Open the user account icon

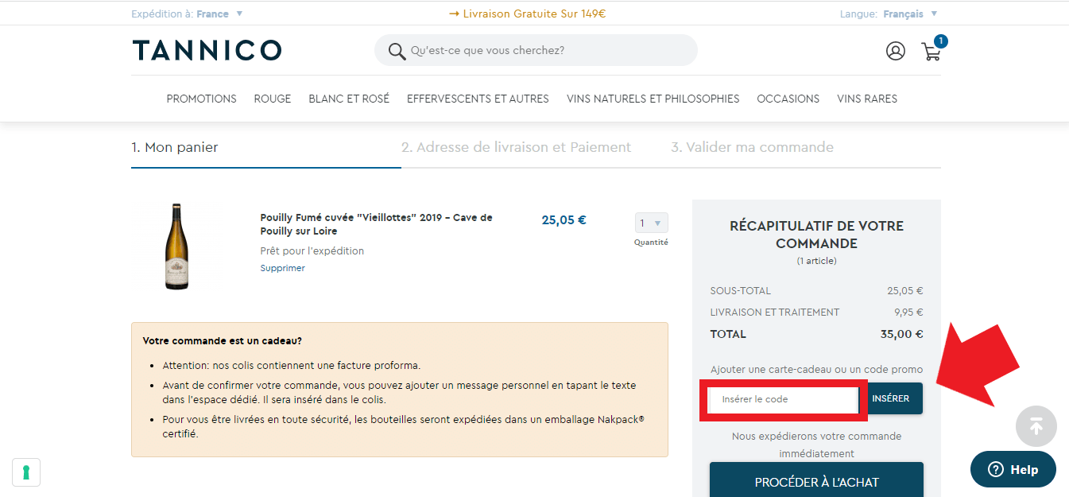pos(896,51)
